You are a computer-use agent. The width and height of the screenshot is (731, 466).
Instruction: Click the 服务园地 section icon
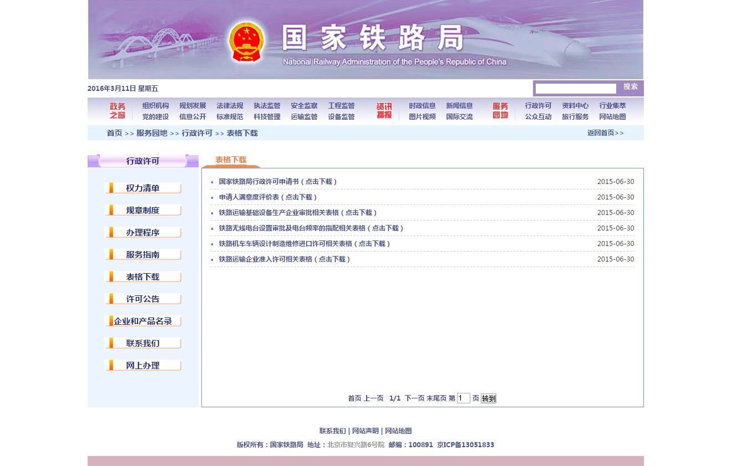pyautogui.click(x=500, y=111)
